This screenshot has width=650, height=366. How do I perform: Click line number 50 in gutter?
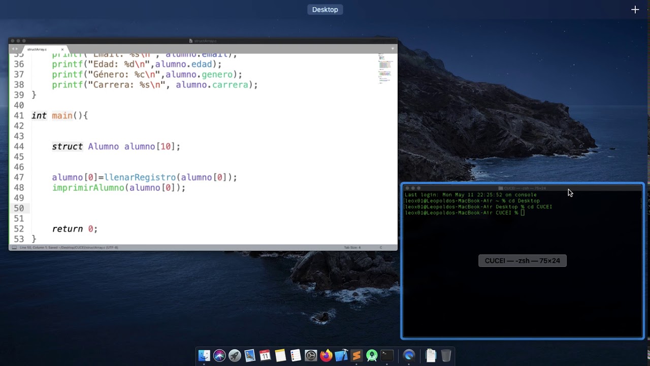19,208
